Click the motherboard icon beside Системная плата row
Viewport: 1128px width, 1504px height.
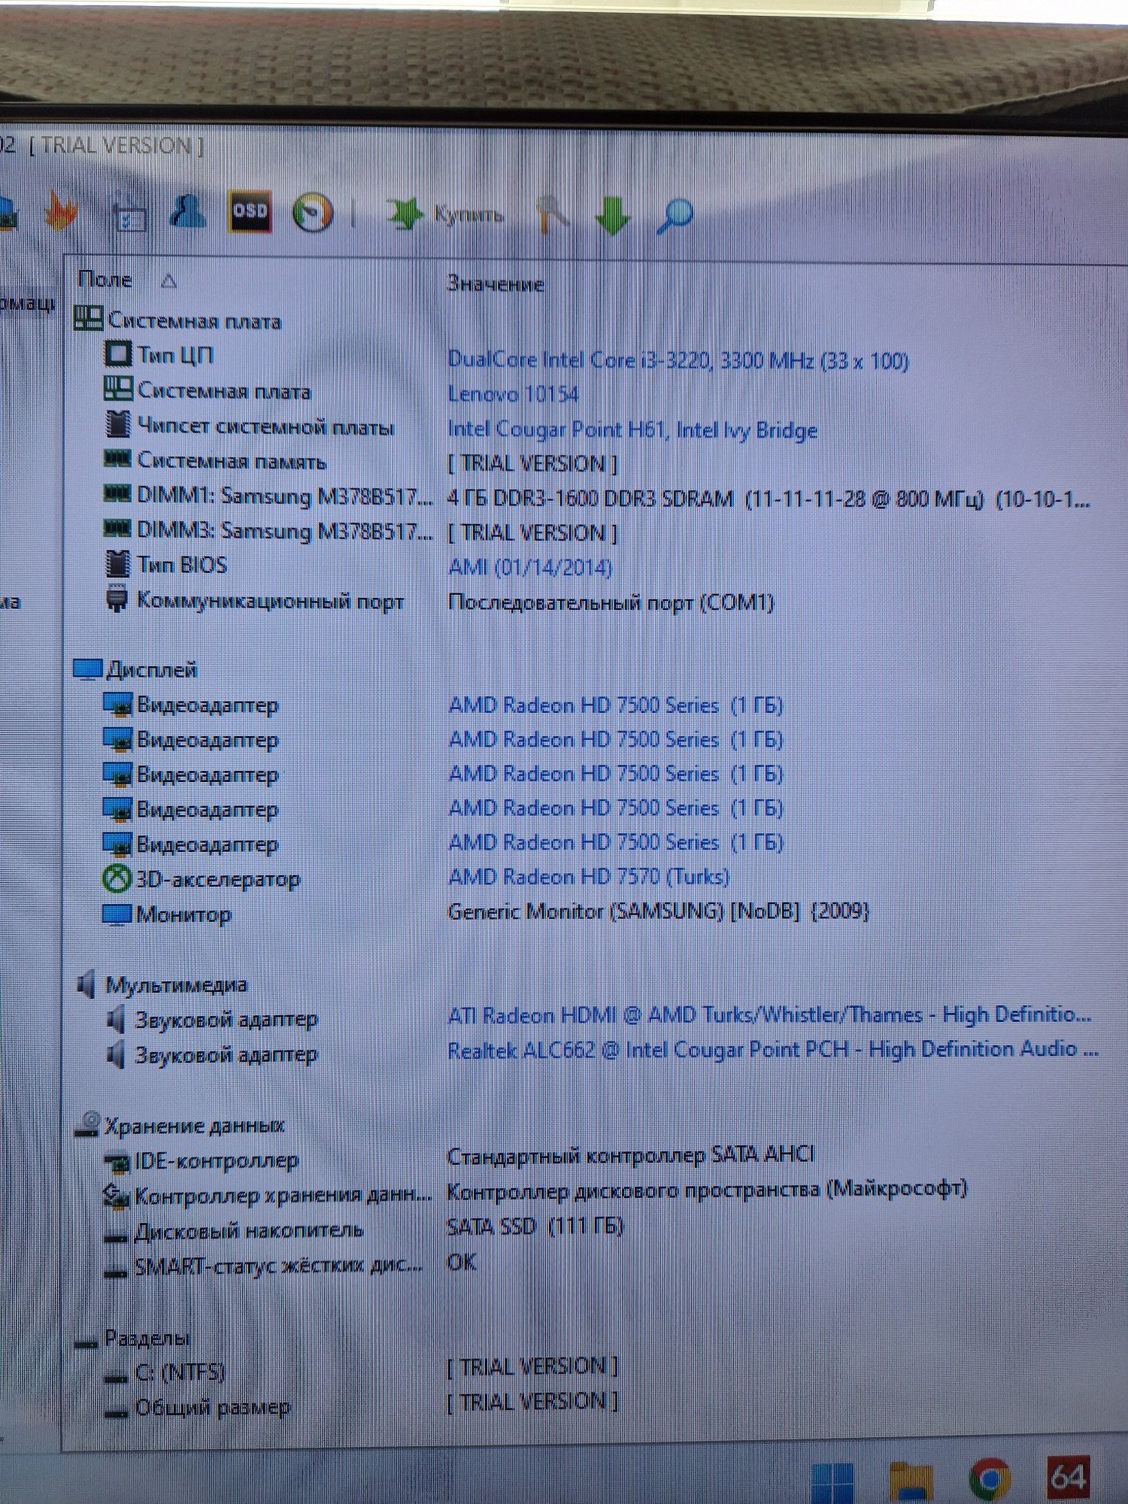117,389
